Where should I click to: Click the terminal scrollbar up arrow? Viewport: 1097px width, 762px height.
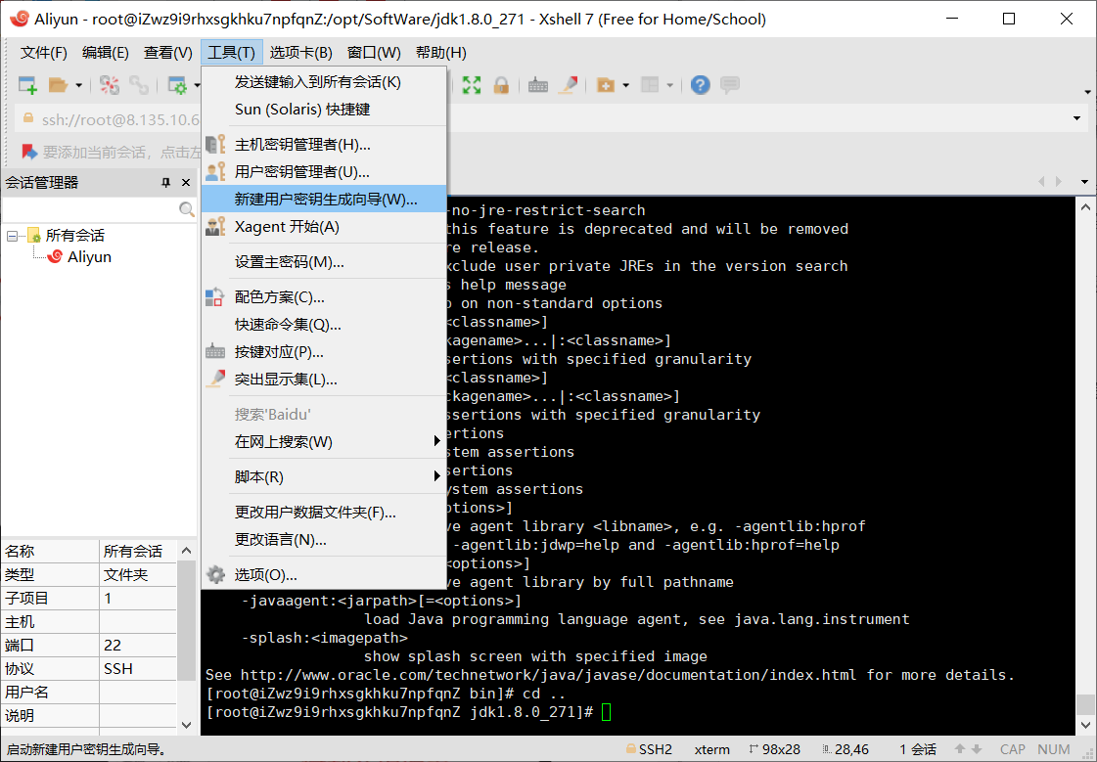coord(1085,207)
